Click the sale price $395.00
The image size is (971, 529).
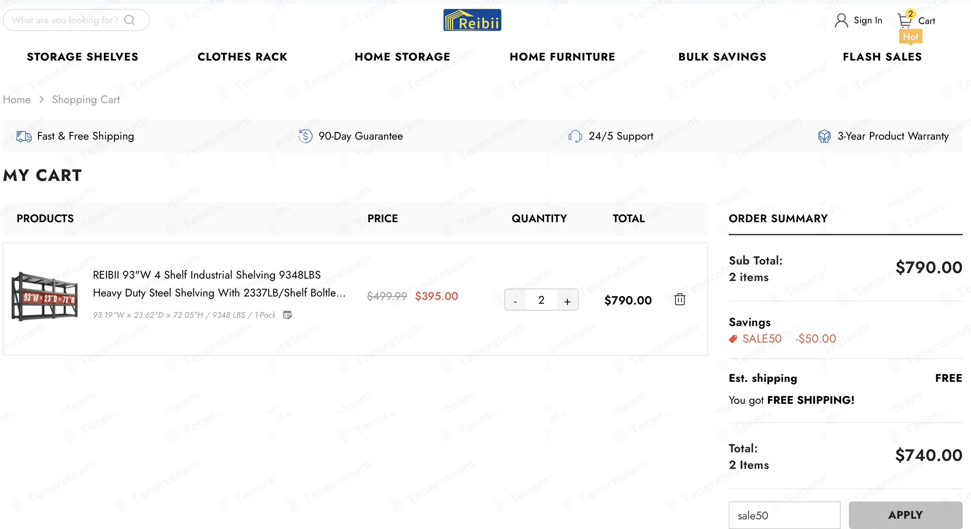click(x=437, y=296)
